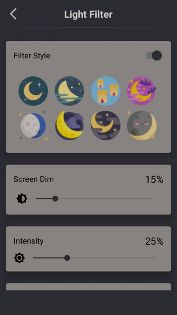Viewport: 177px width, 315px height.
Task: Select the crescent among dark clouds filter
Action: 106,125
